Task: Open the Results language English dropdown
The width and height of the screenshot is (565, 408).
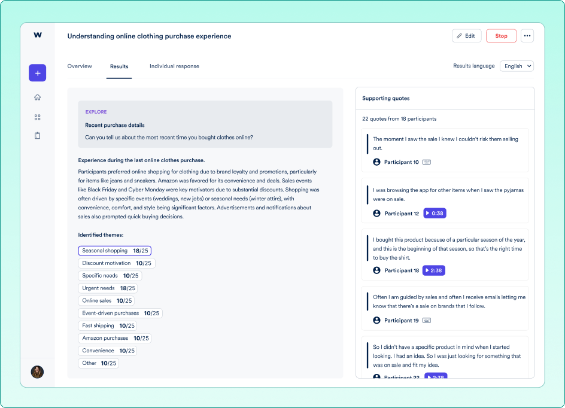Action: (x=517, y=66)
